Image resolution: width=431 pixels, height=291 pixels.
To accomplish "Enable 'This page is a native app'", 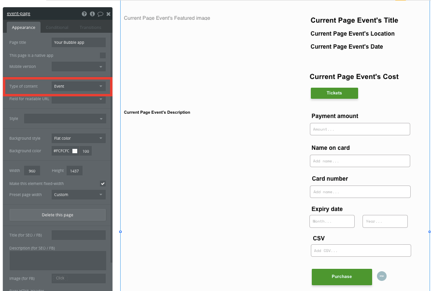I will click(x=103, y=55).
